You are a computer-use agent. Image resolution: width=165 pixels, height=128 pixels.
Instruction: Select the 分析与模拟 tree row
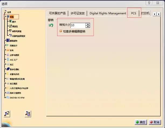tap(13, 55)
